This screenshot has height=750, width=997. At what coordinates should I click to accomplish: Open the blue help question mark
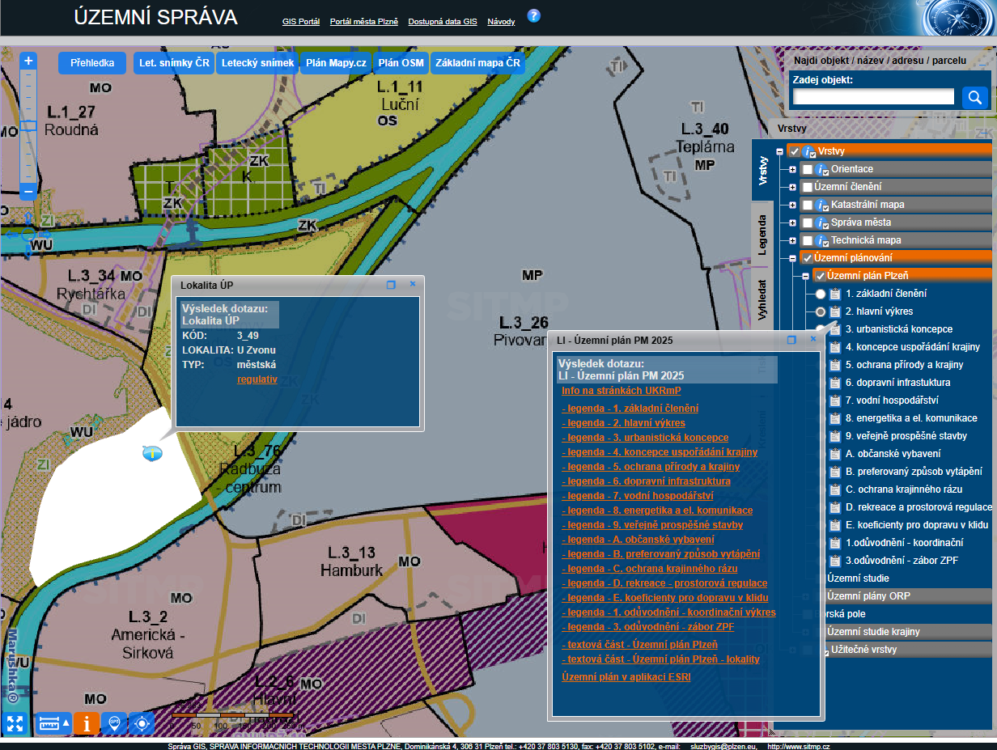(x=533, y=16)
